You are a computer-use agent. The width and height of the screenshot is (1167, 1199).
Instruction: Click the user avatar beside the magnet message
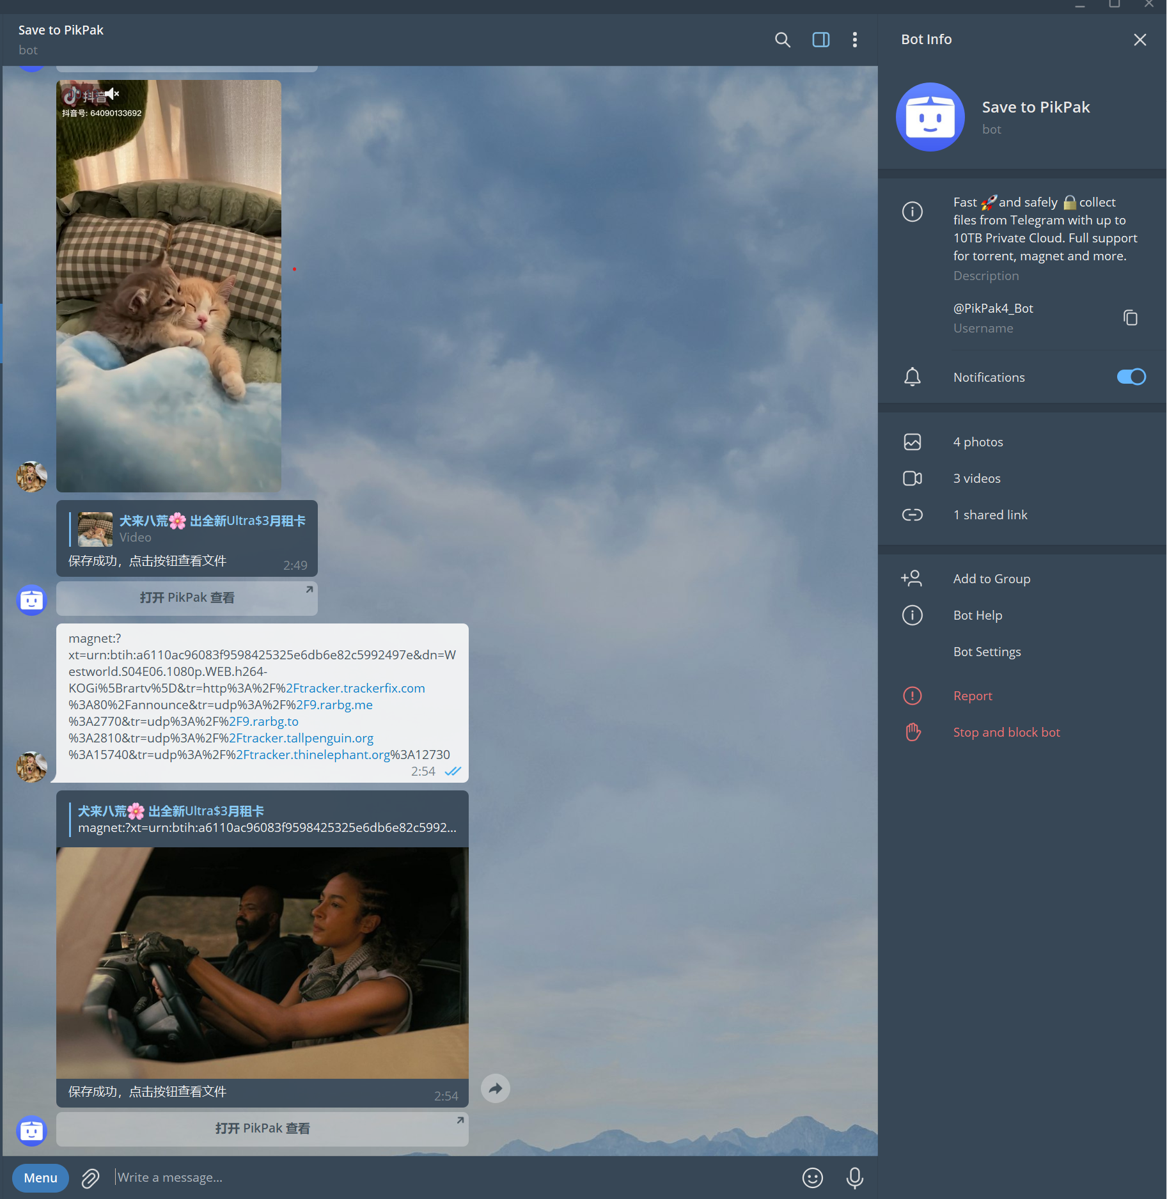[x=31, y=767]
